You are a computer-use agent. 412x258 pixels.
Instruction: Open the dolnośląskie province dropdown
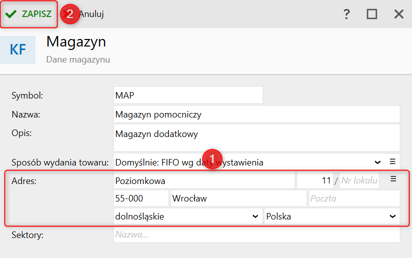(x=256, y=216)
